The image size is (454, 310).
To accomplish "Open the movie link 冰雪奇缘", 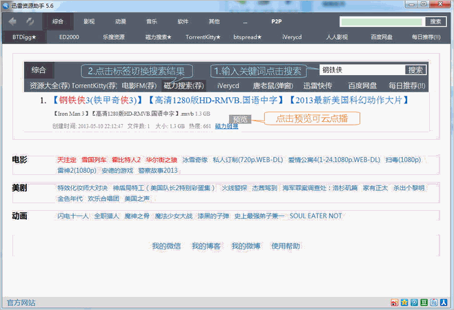I will (x=195, y=160).
